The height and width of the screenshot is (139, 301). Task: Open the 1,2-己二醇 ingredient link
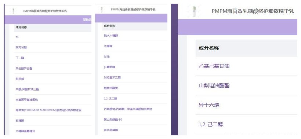[211, 124]
